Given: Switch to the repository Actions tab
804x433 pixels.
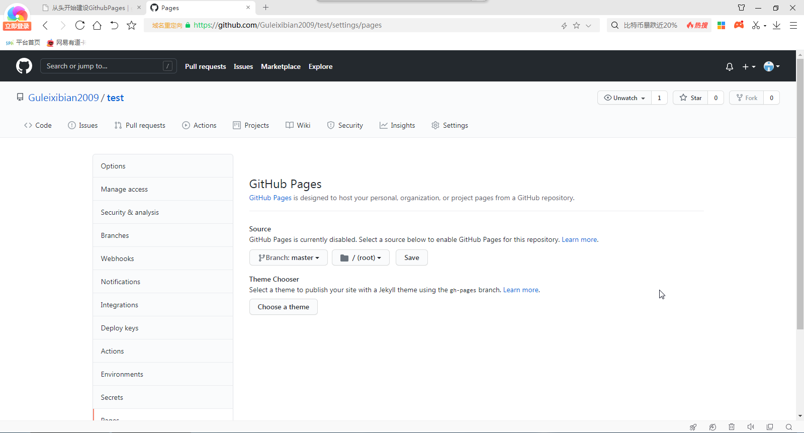Looking at the screenshot, I should click(199, 125).
